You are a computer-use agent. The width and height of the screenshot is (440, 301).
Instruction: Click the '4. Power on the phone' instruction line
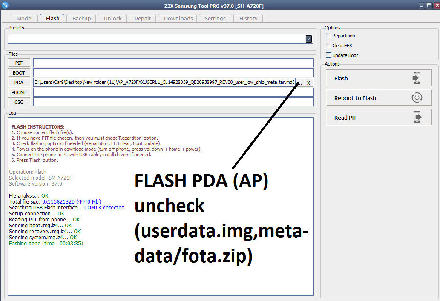[x=106, y=149]
